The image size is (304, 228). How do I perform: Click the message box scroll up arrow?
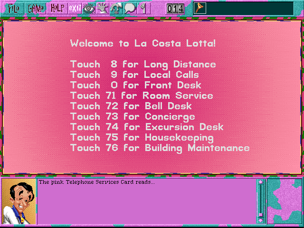(261, 182)
